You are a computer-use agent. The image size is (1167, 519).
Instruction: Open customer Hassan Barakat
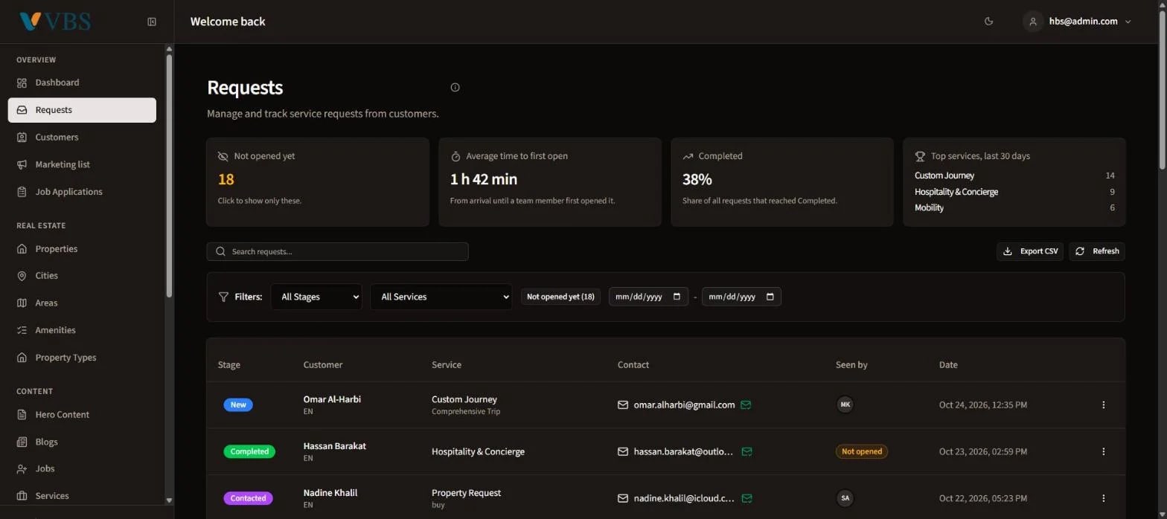[x=335, y=446]
